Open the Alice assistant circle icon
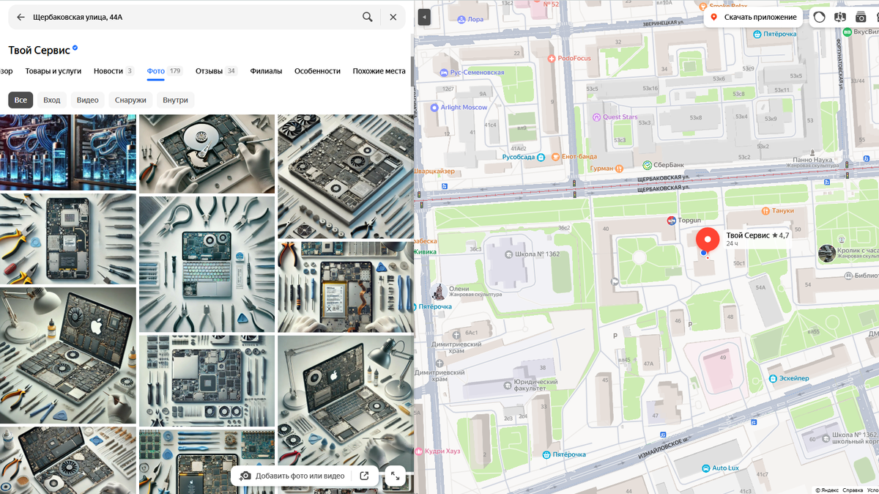The width and height of the screenshot is (879, 494). [819, 17]
